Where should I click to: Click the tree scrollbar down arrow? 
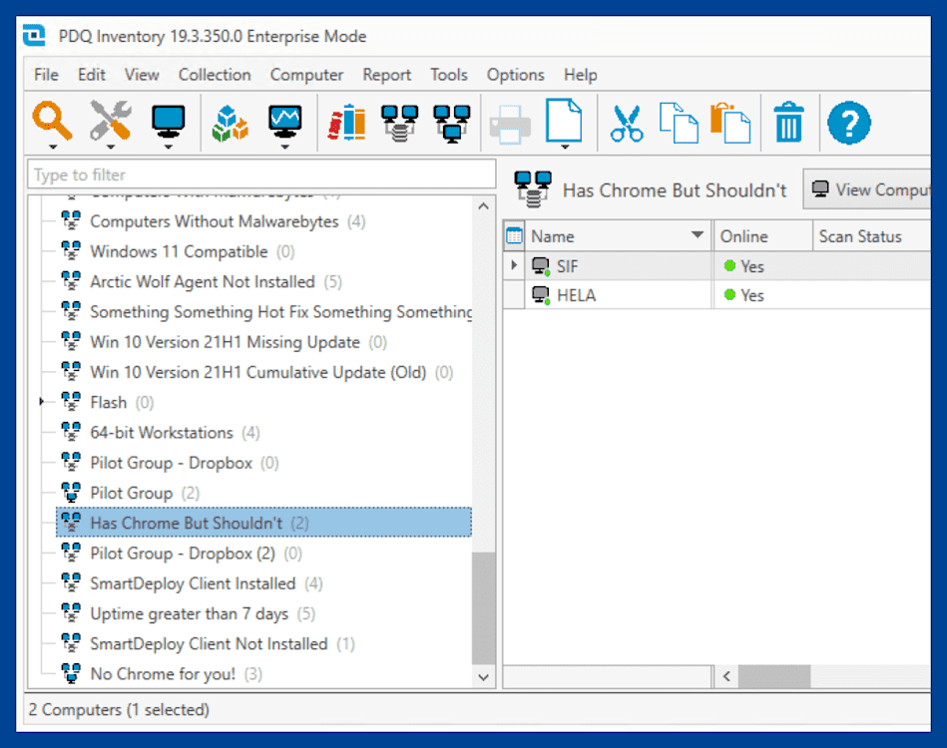click(x=483, y=677)
